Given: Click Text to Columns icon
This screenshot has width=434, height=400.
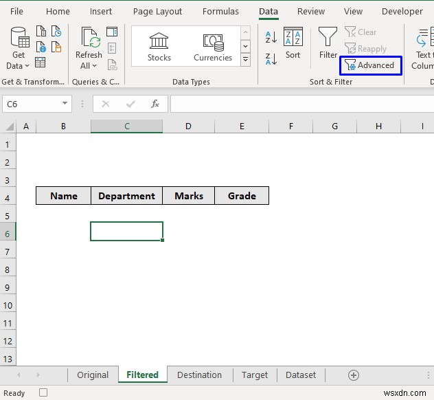Looking at the screenshot, I should coord(423,48).
